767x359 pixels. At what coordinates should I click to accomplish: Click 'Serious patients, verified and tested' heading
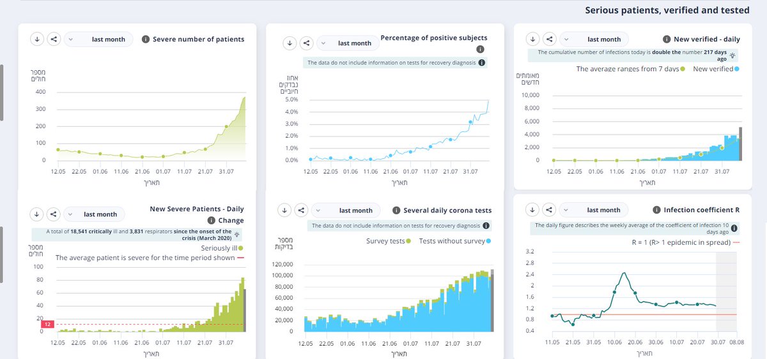pos(667,10)
